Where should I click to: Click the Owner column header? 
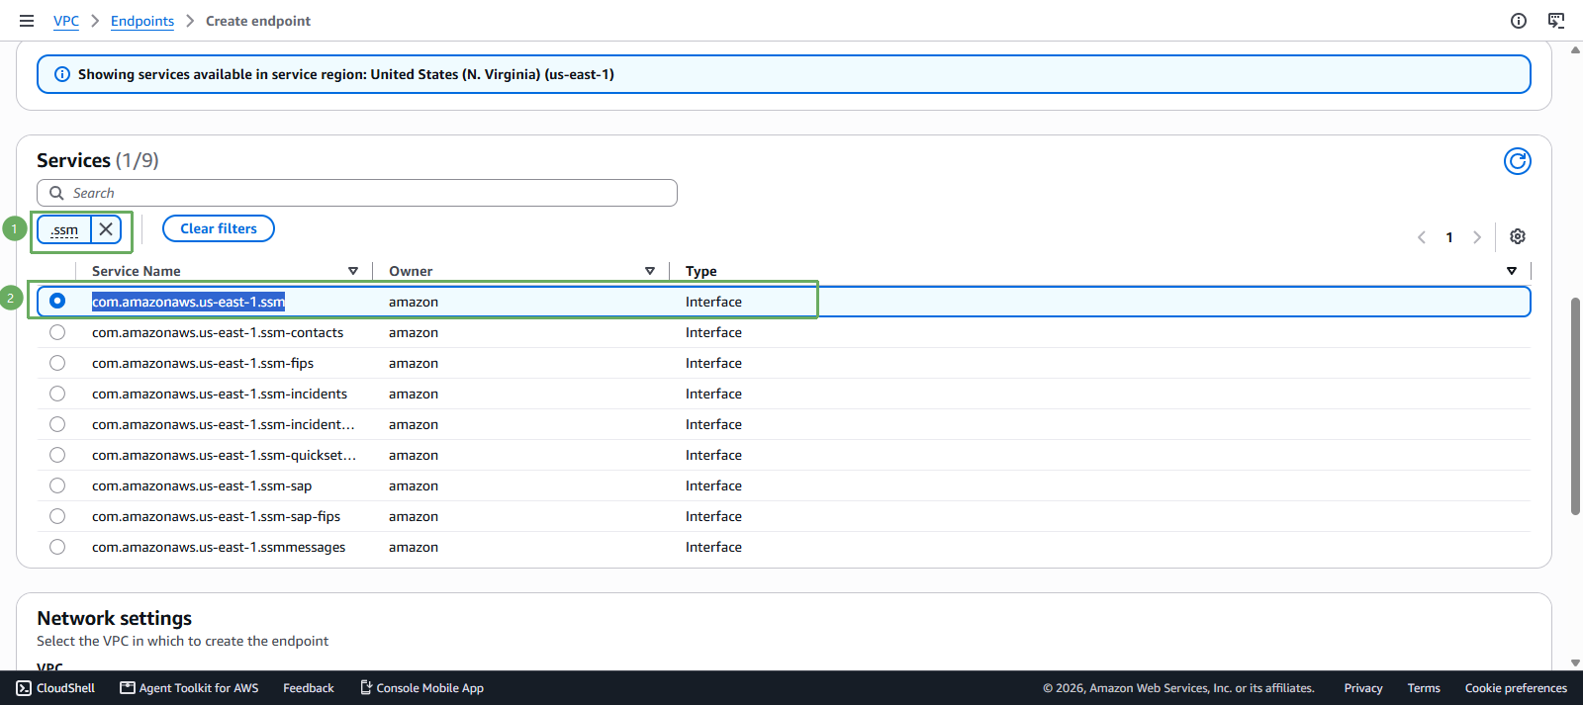point(411,271)
